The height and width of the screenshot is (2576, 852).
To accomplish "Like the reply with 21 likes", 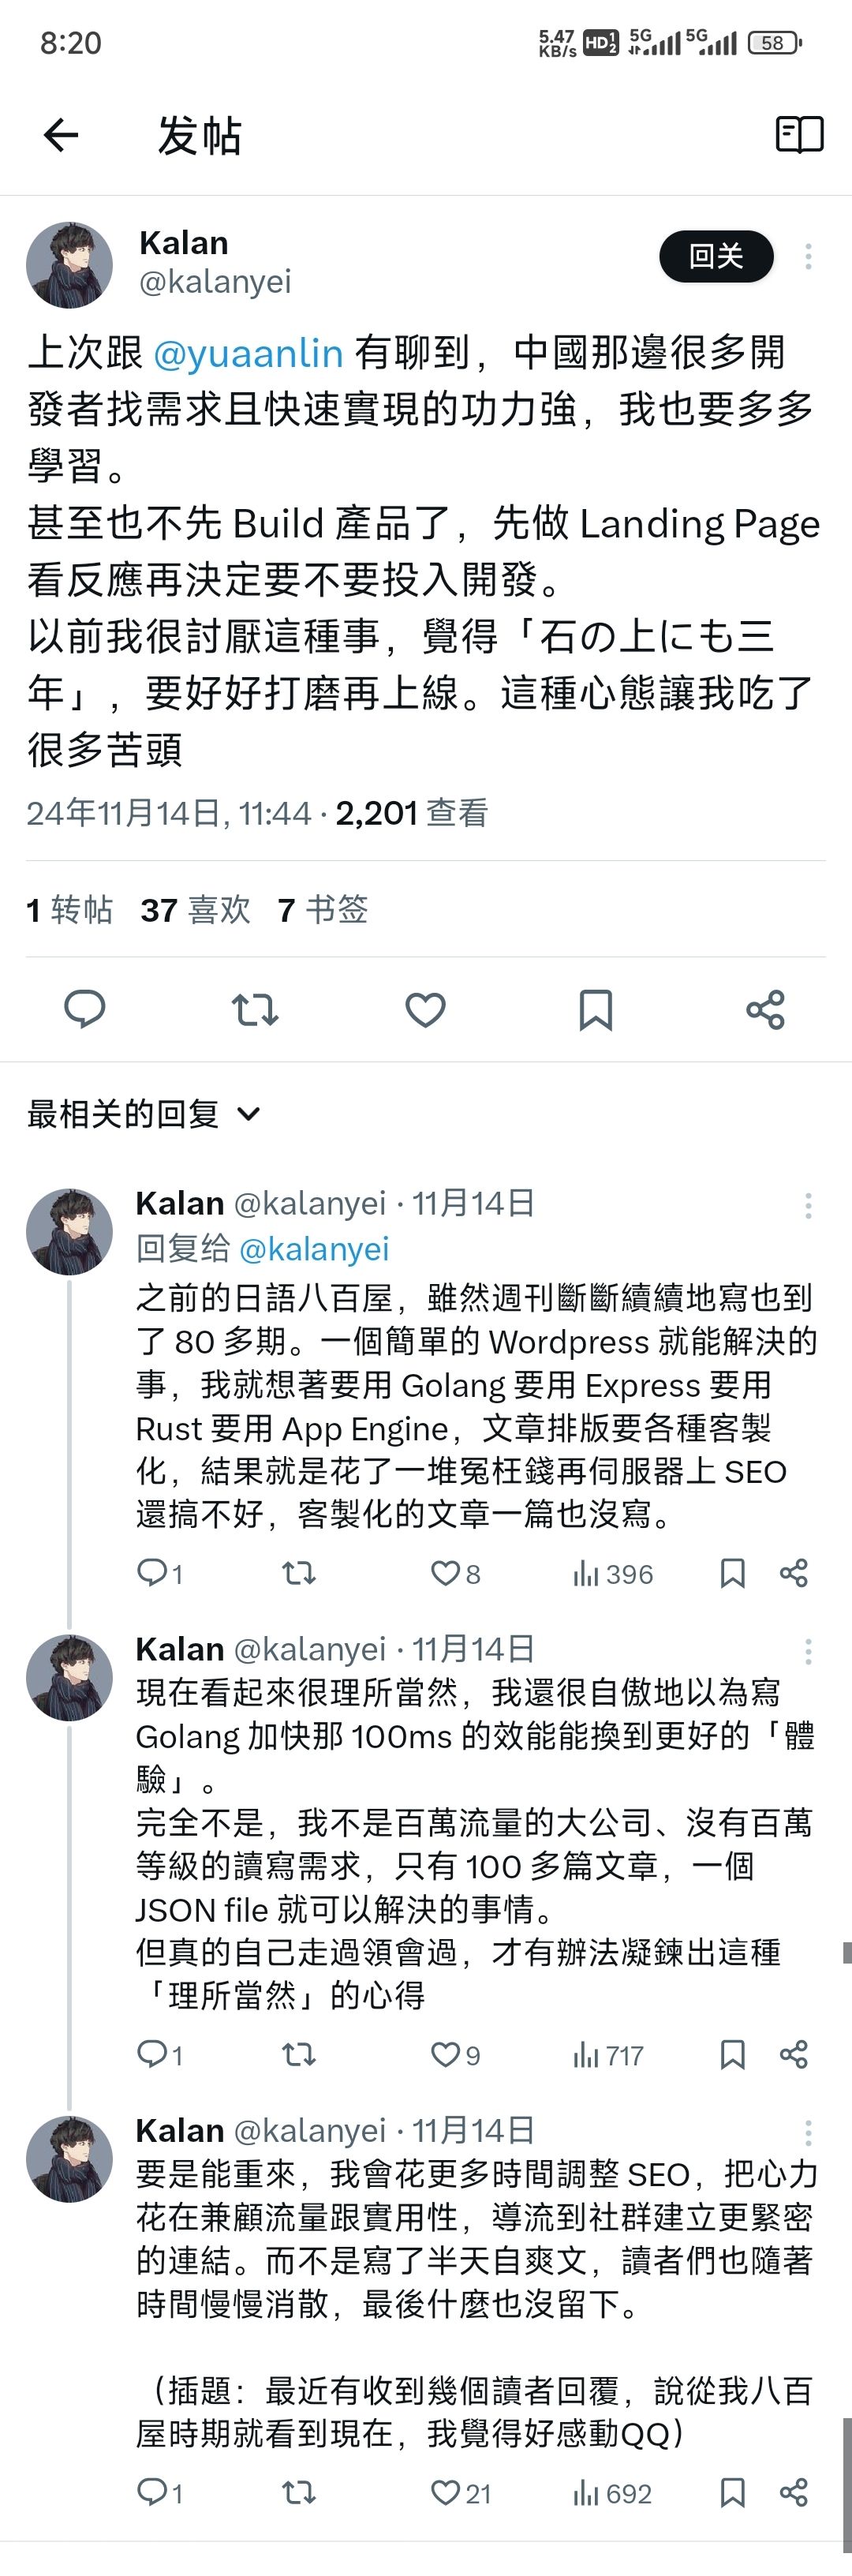I will point(460,2493).
